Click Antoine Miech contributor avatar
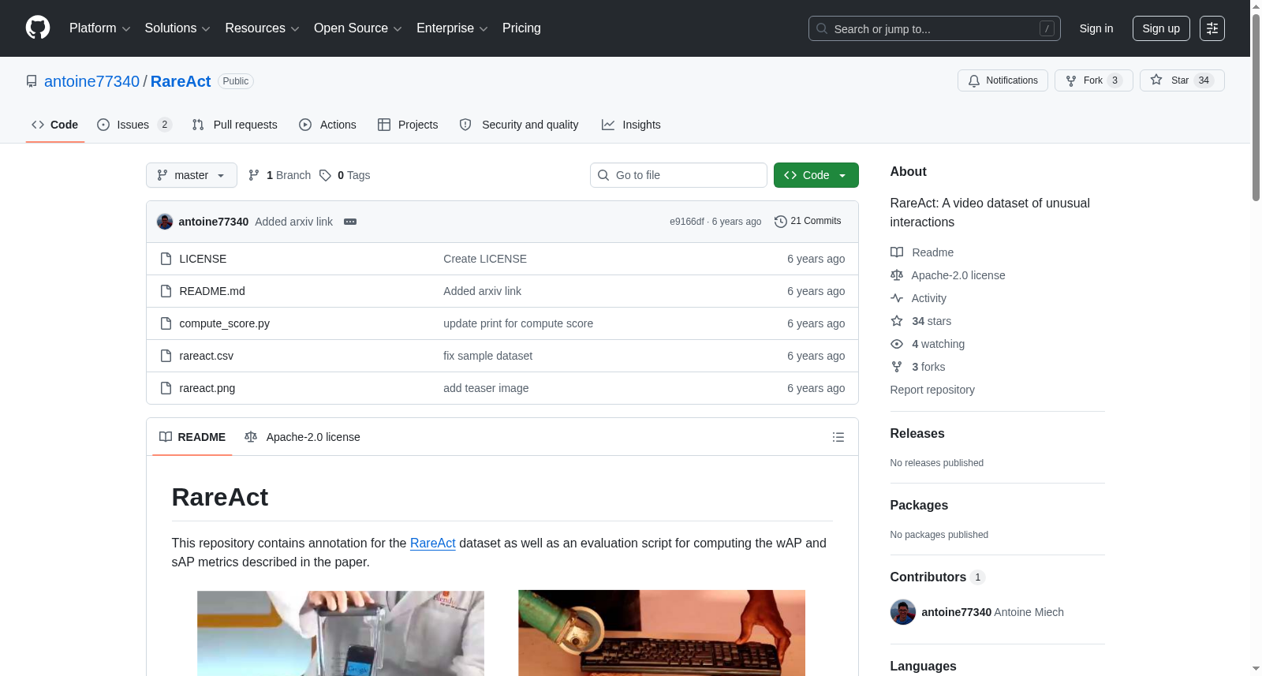 tap(903, 612)
